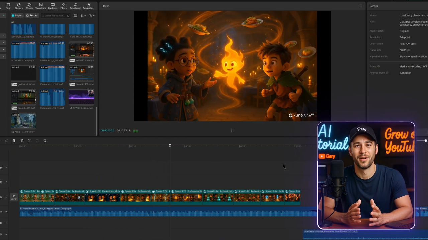
Task: Select the Recordi...551.mp4 thumbnail
Action: point(23,97)
